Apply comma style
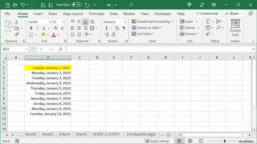Screen dimensions: 257x144 (124, 28)
